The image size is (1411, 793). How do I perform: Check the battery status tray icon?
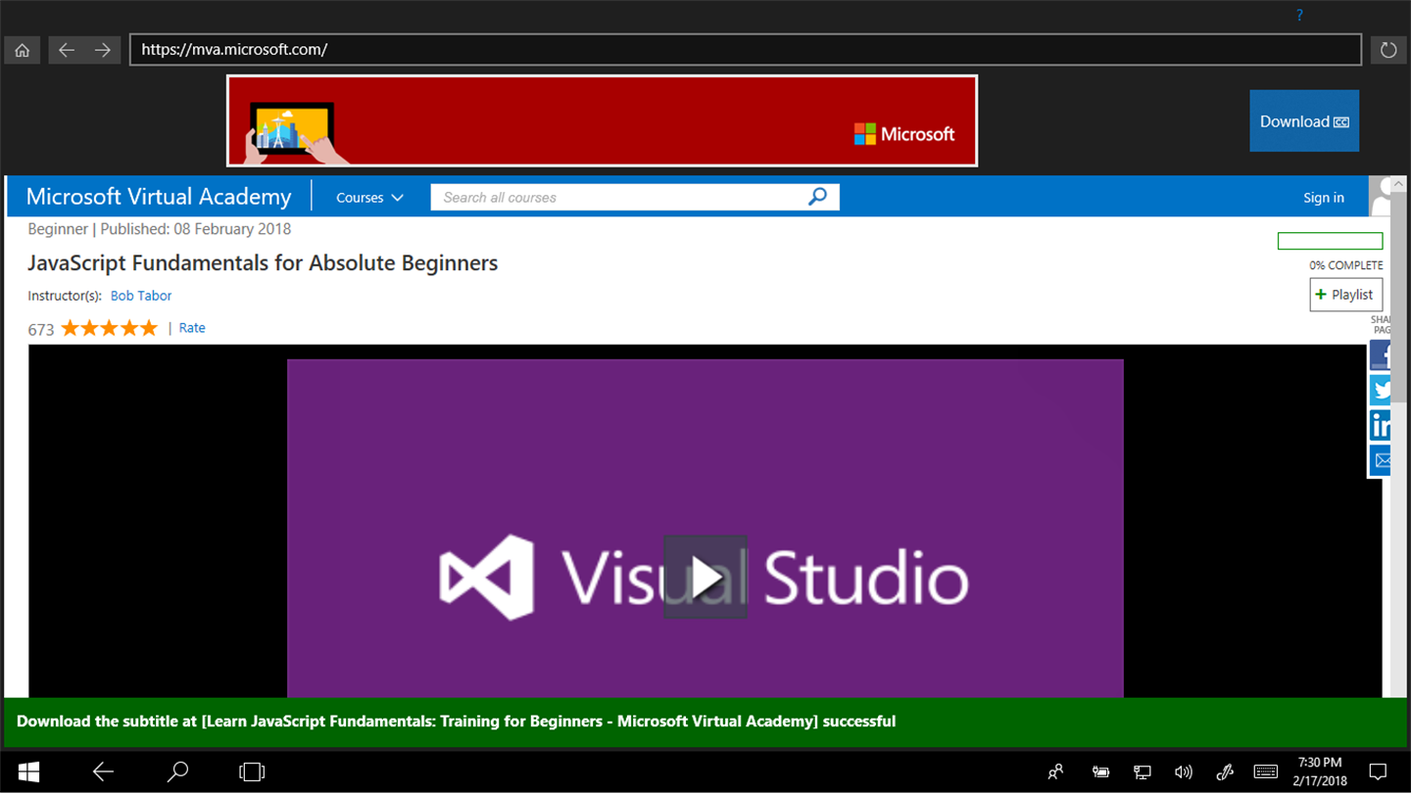pyautogui.click(x=1100, y=771)
